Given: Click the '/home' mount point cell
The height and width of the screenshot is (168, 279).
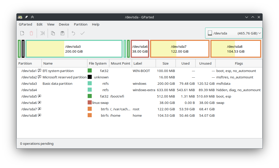Looking at the screenshot, I should coord(115,116).
